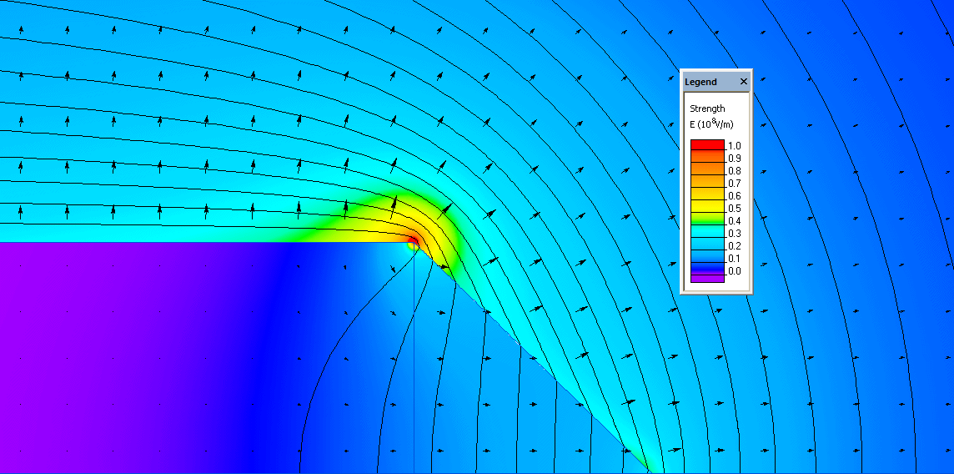The width and height of the screenshot is (954, 474).
Task: Click the '0.6' legend value
Action: coord(735,196)
